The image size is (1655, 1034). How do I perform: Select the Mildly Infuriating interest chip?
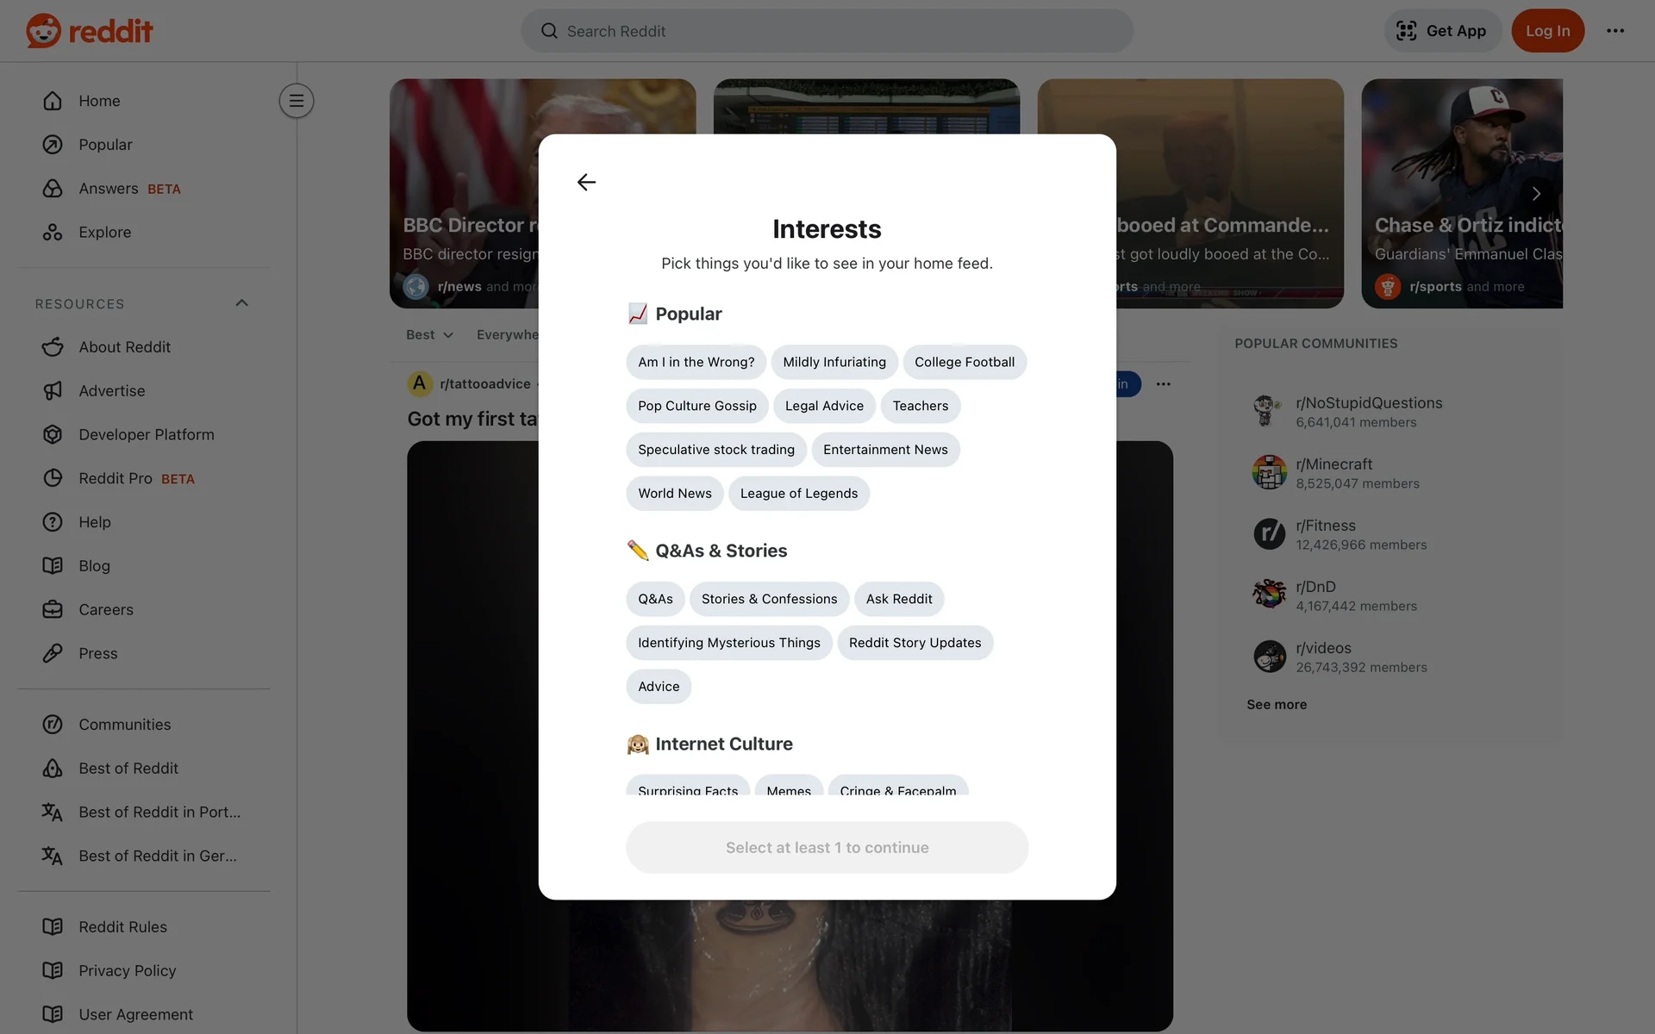tap(834, 362)
